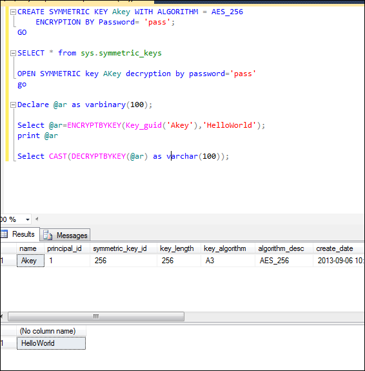Image resolution: width=365 pixels, height=371 pixels.
Task: Click the principal_id column header
Action: (67, 248)
